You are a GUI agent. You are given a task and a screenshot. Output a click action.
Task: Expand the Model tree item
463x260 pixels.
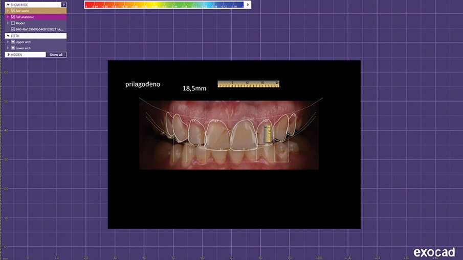click(8, 23)
